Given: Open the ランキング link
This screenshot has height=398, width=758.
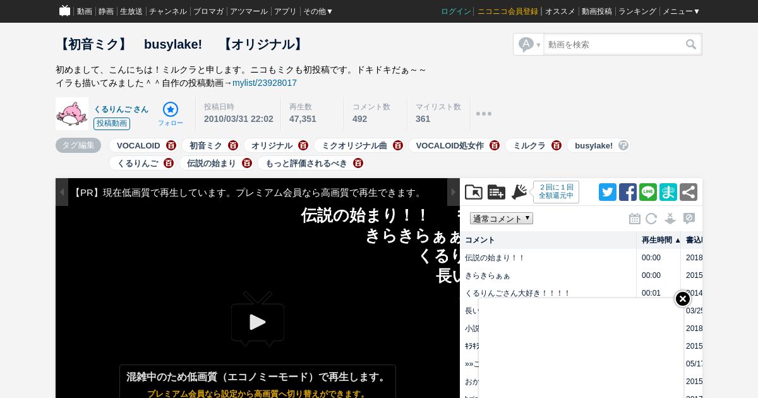Looking at the screenshot, I should 637,11.
